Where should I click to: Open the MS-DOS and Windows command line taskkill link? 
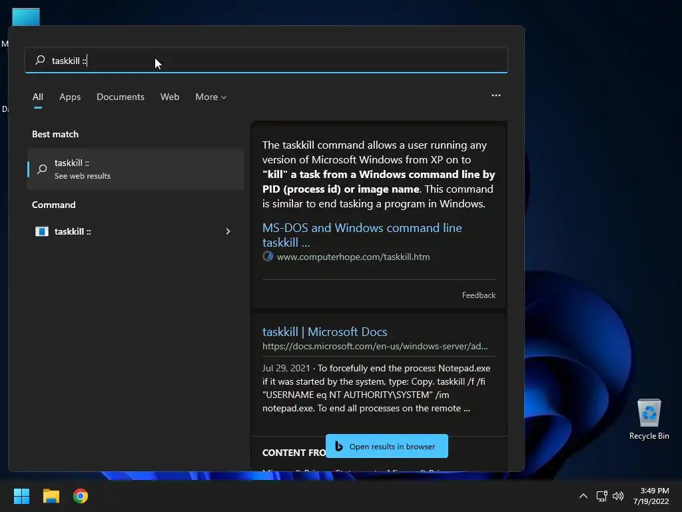click(362, 235)
